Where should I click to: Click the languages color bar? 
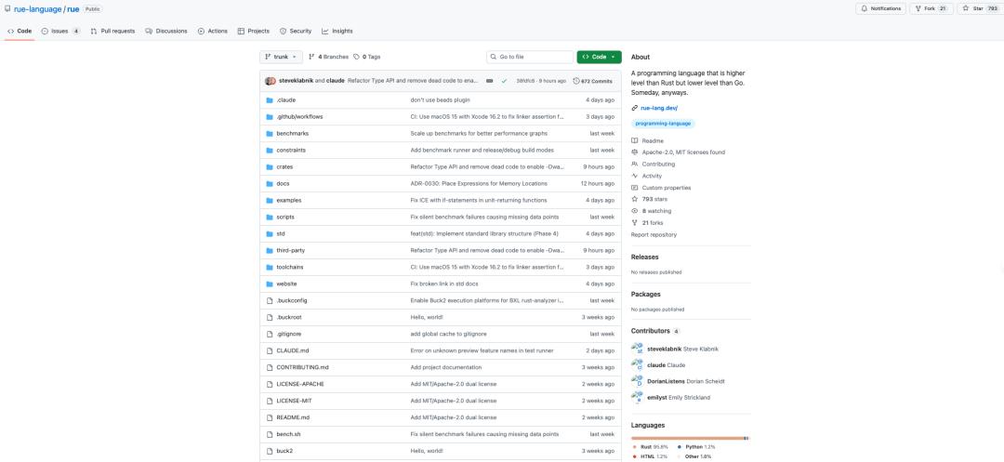click(x=690, y=438)
